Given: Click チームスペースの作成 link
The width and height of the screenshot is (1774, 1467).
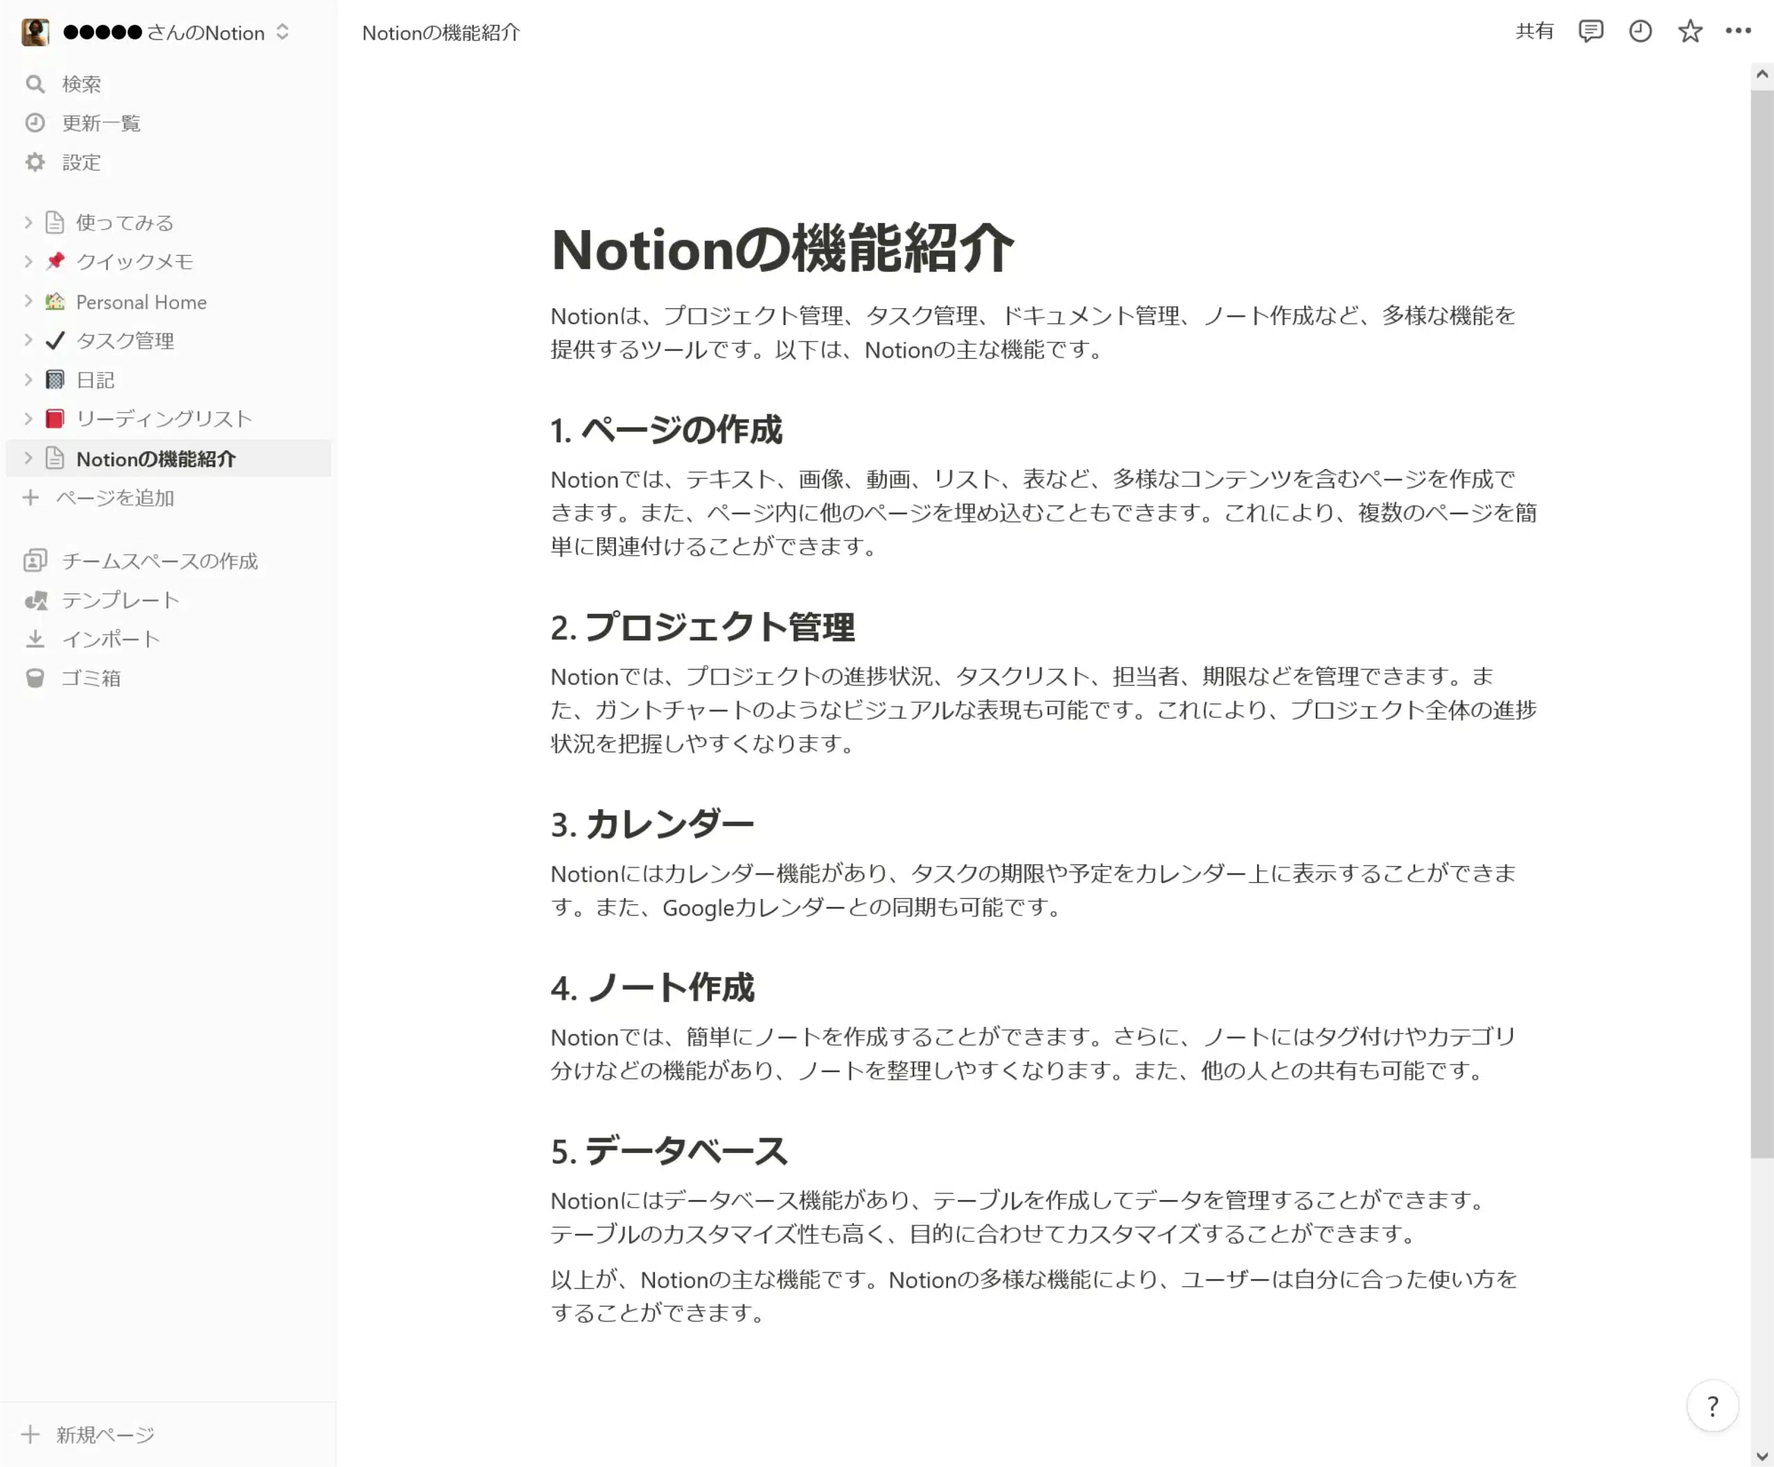Looking at the screenshot, I should coord(159,561).
